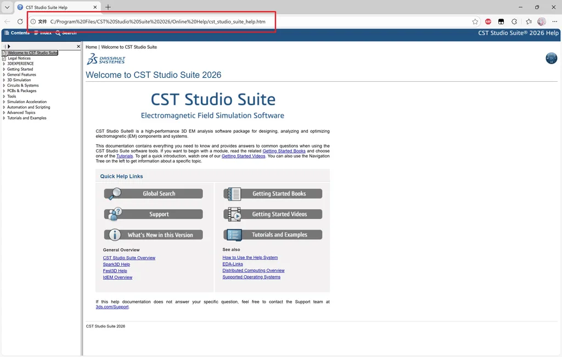Select Legal Notices in the tree

[19, 58]
